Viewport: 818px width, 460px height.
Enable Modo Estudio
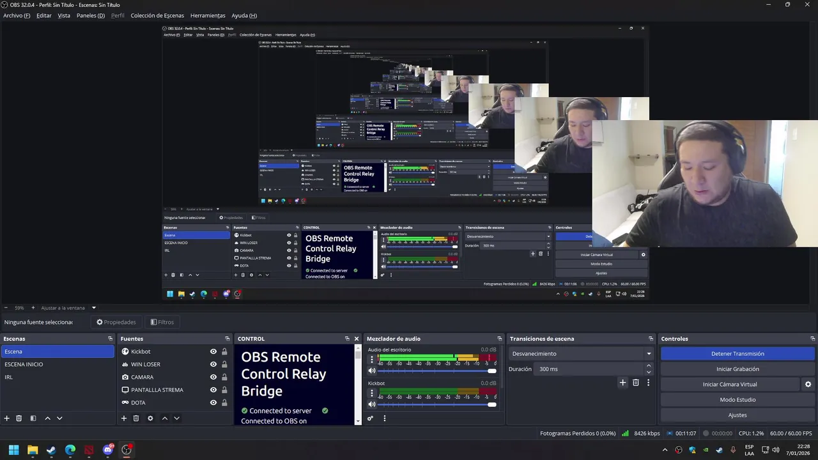pyautogui.click(x=737, y=400)
